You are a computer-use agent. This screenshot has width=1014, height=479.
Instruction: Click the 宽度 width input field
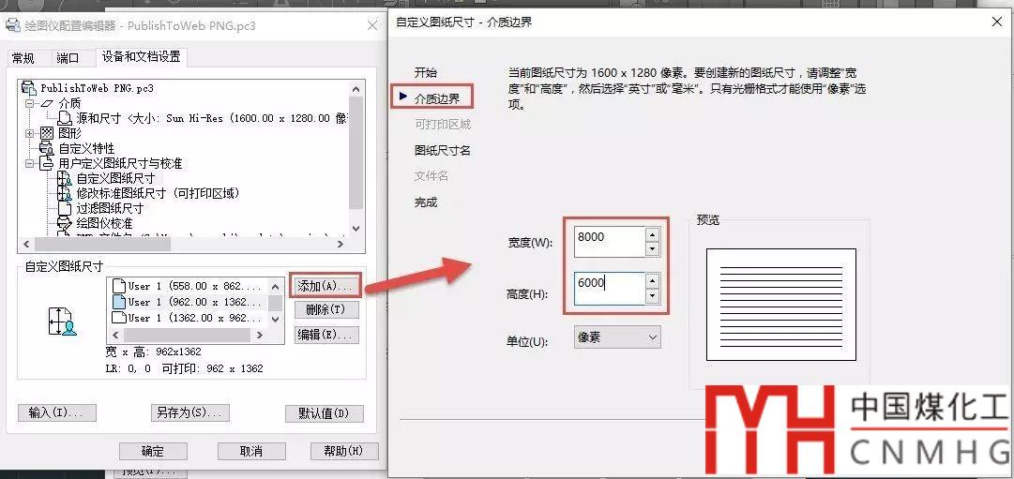(x=608, y=238)
